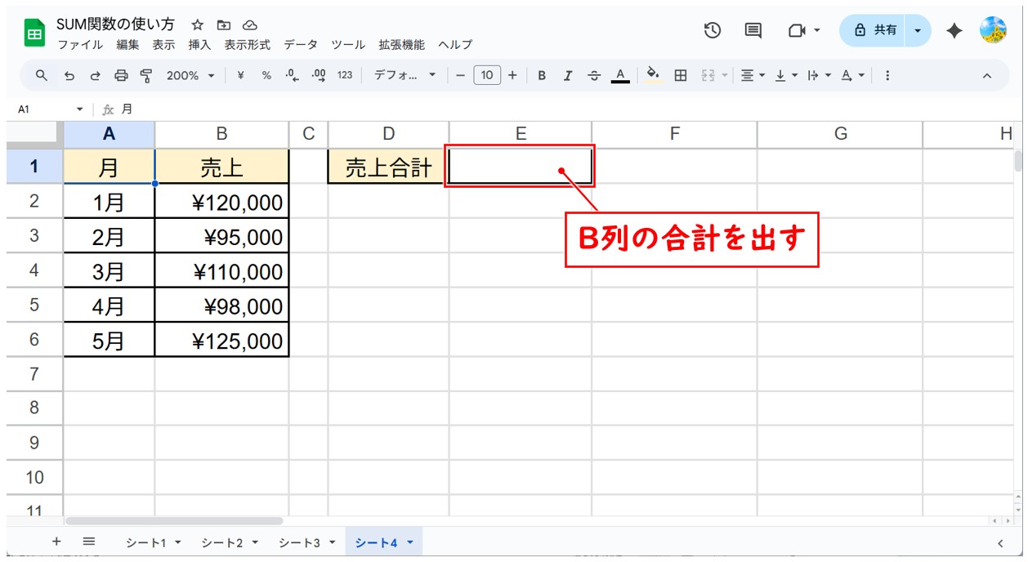1028x562 pixels.
Task: Select the paint format roller tool
Action: 146,75
